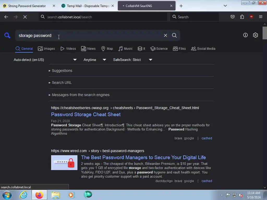Viewport: 267px width, 200px height.
Task: Open the info about page icon
Action: point(245,35)
